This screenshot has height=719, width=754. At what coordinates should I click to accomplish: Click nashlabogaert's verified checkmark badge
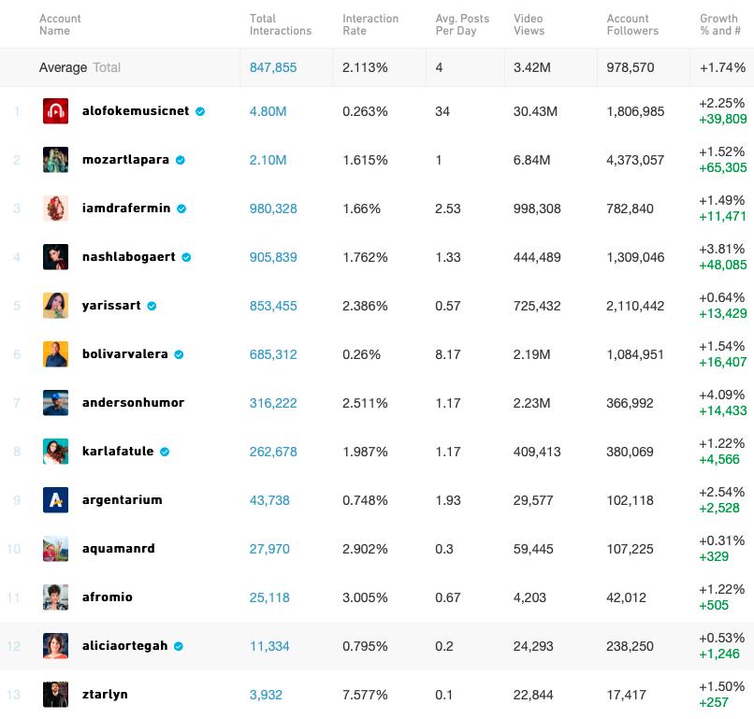coord(186,257)
